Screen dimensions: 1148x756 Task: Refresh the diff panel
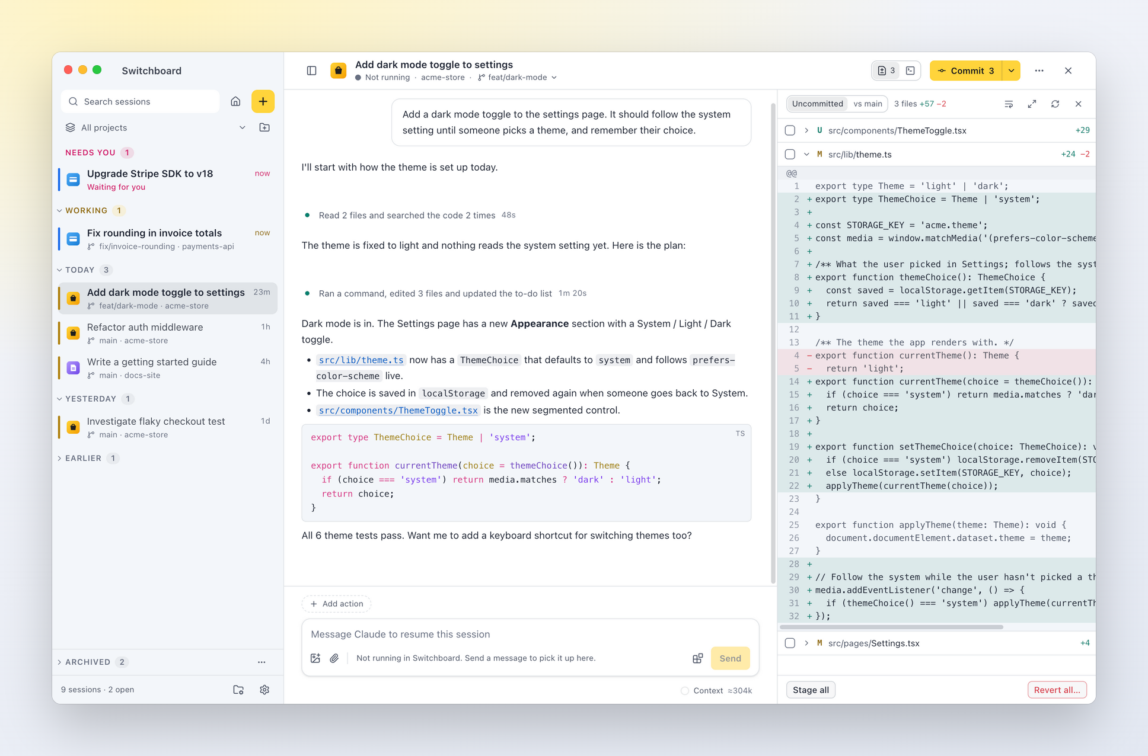pyautogui.click(x=1055, y=104)
